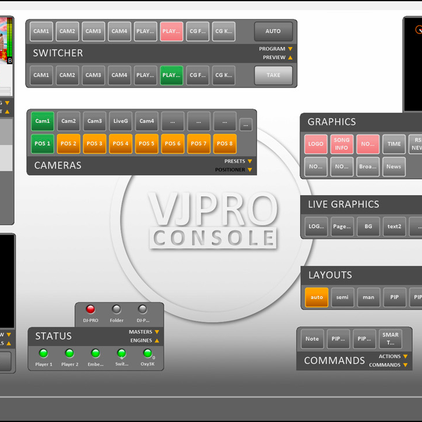This screenshot has height=422, width=422.
Task: Click the small ... button in Cameras
Action: 246,125
